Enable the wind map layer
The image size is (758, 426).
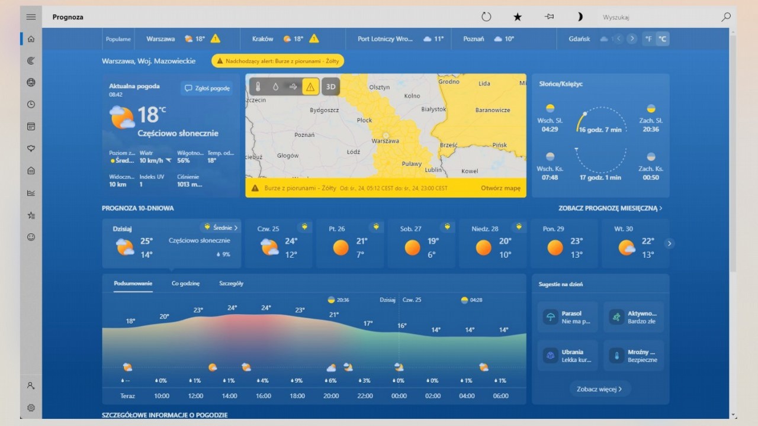(293, 86)
